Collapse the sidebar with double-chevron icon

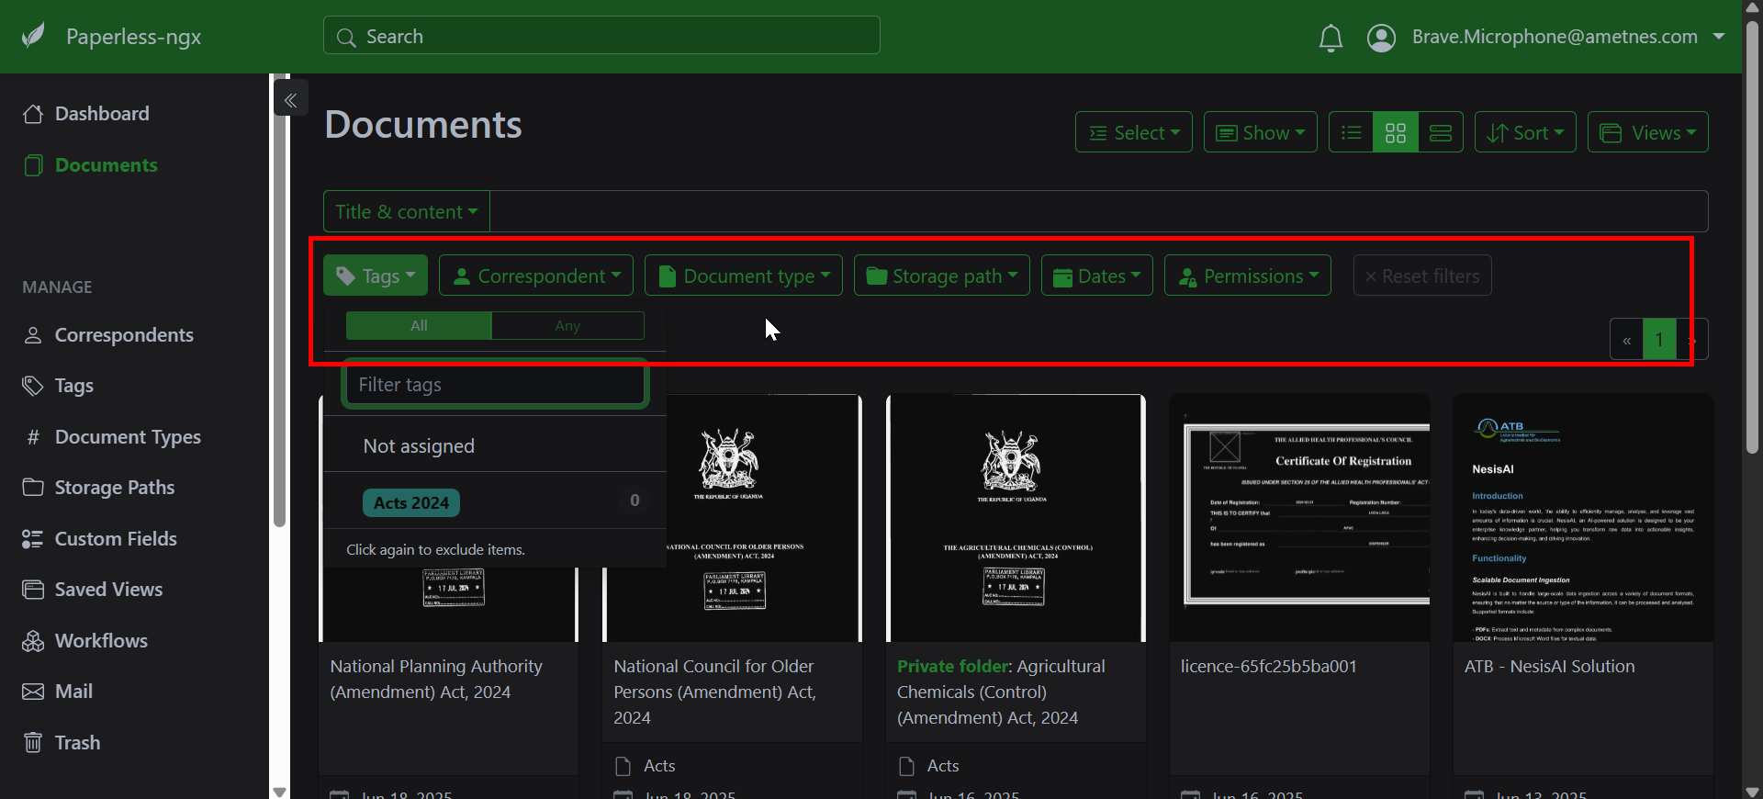[290, 100]
